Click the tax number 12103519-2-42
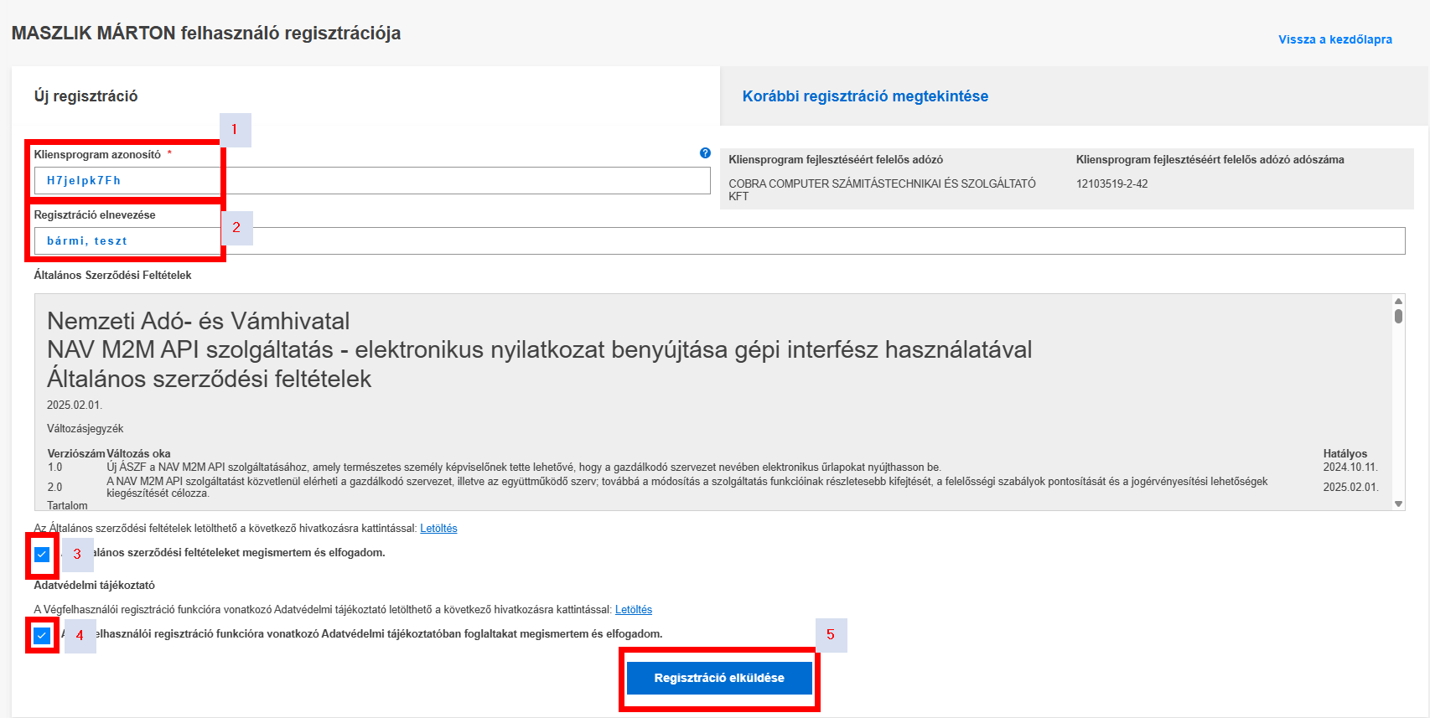This screenshot has height=718, width=1430. (1111, 184)
